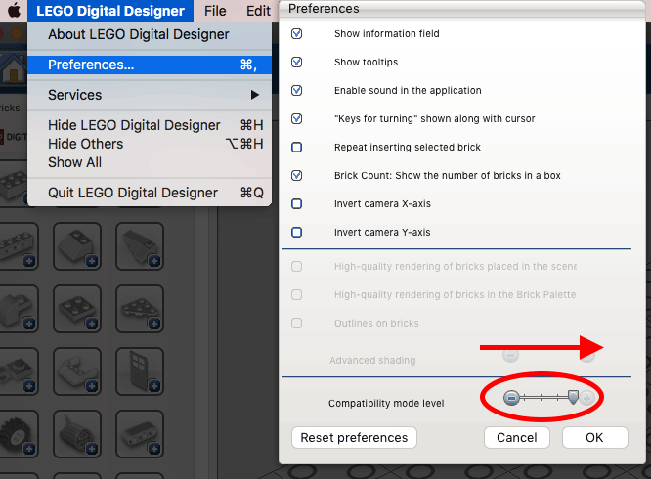Choose About LEGO Digital Designer
This screenshot has height=479, width=651.
click(x=150, y=34)
